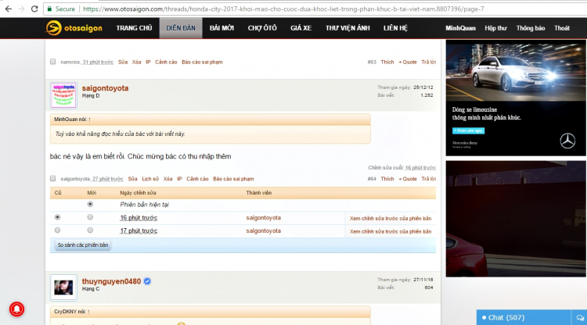Click 'Trả lời' on post #63
Screen dimensions: 587x325
429,62
